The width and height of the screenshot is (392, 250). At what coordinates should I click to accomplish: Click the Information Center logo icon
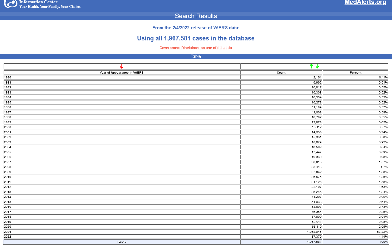click(11, 4)
